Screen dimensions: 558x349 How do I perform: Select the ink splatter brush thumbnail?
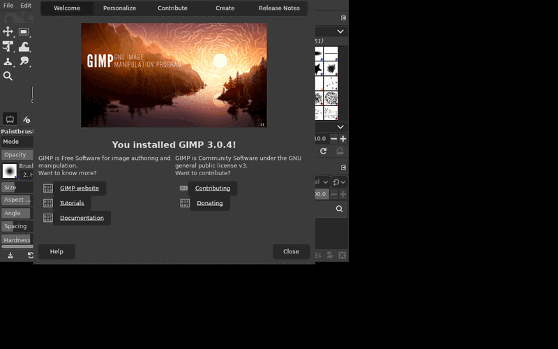[x=331, y=68]
